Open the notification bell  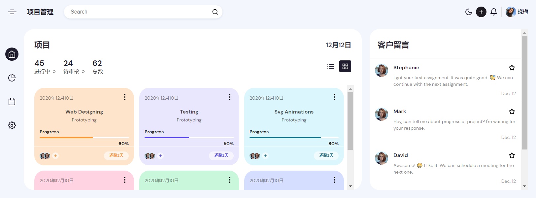pos(494,12)
